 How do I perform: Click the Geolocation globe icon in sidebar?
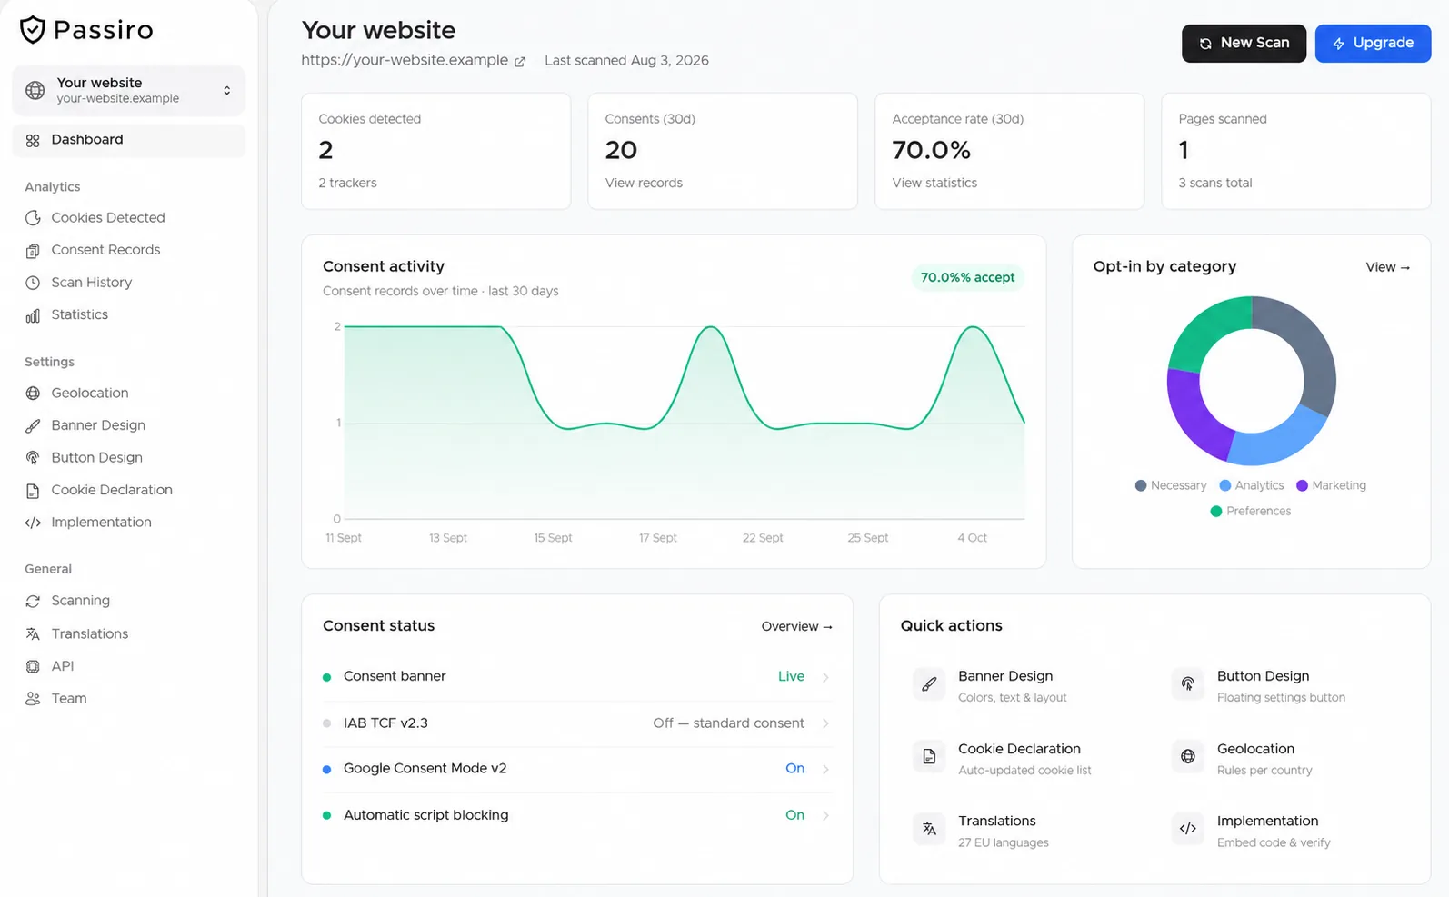(x=33, y=394)
